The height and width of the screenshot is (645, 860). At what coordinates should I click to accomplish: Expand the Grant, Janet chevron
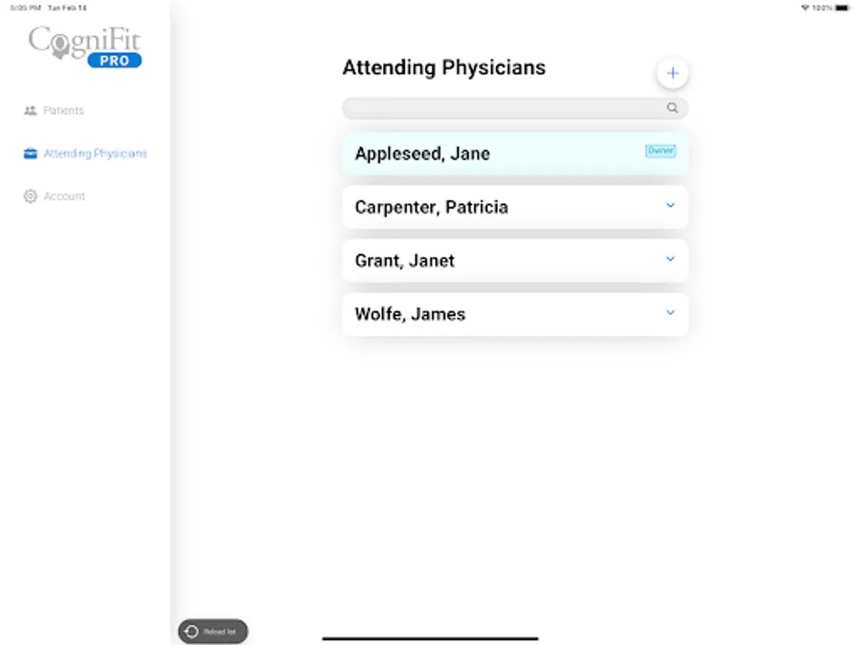[670, 259]
